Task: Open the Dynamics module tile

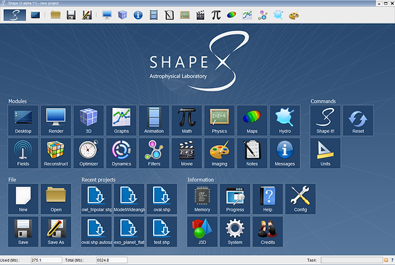Action: click(121, 153)
